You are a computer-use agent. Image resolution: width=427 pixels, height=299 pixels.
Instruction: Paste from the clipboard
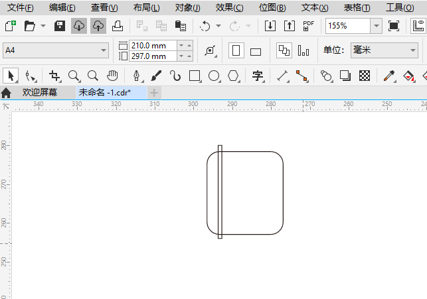coord(181,26)
